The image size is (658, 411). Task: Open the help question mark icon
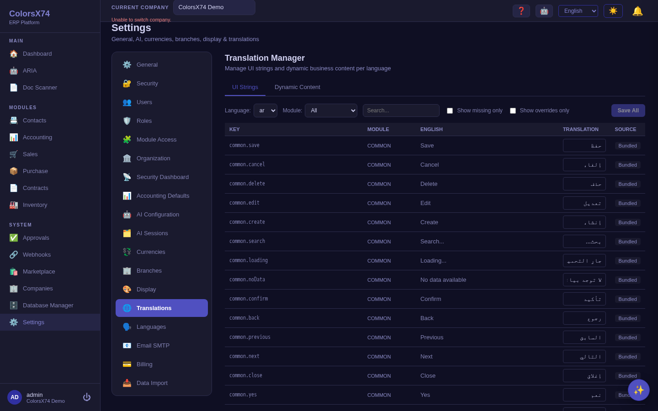[x=521, y=11]
